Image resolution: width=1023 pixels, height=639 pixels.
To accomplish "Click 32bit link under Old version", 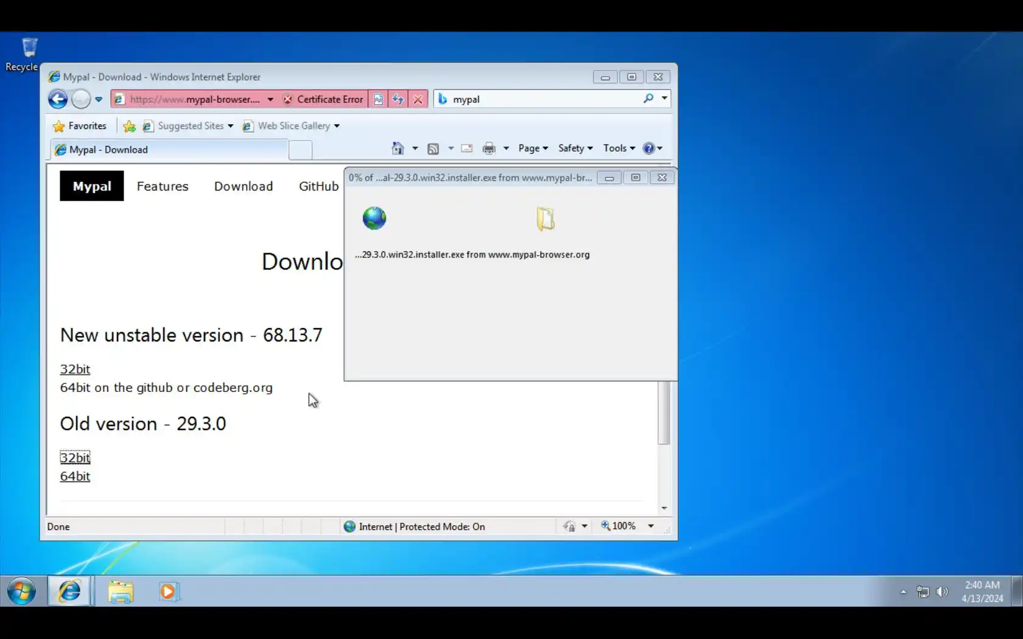I will 75,458.
